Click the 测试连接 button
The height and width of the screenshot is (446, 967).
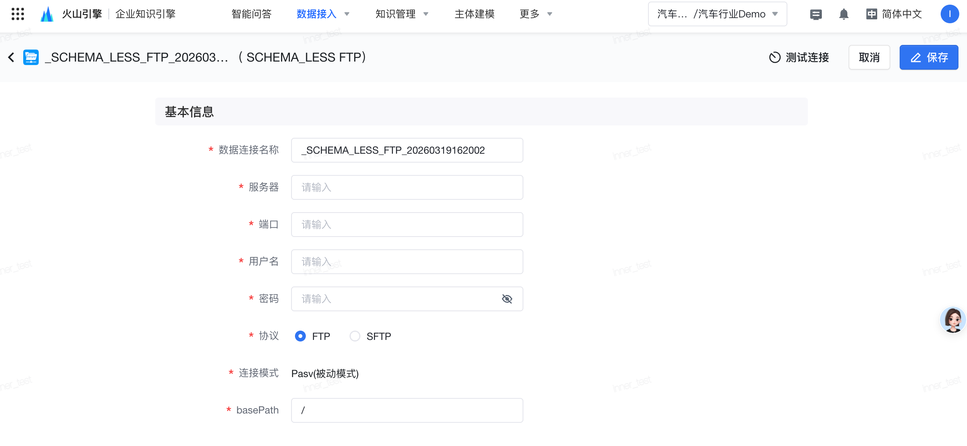pos(799,57)
